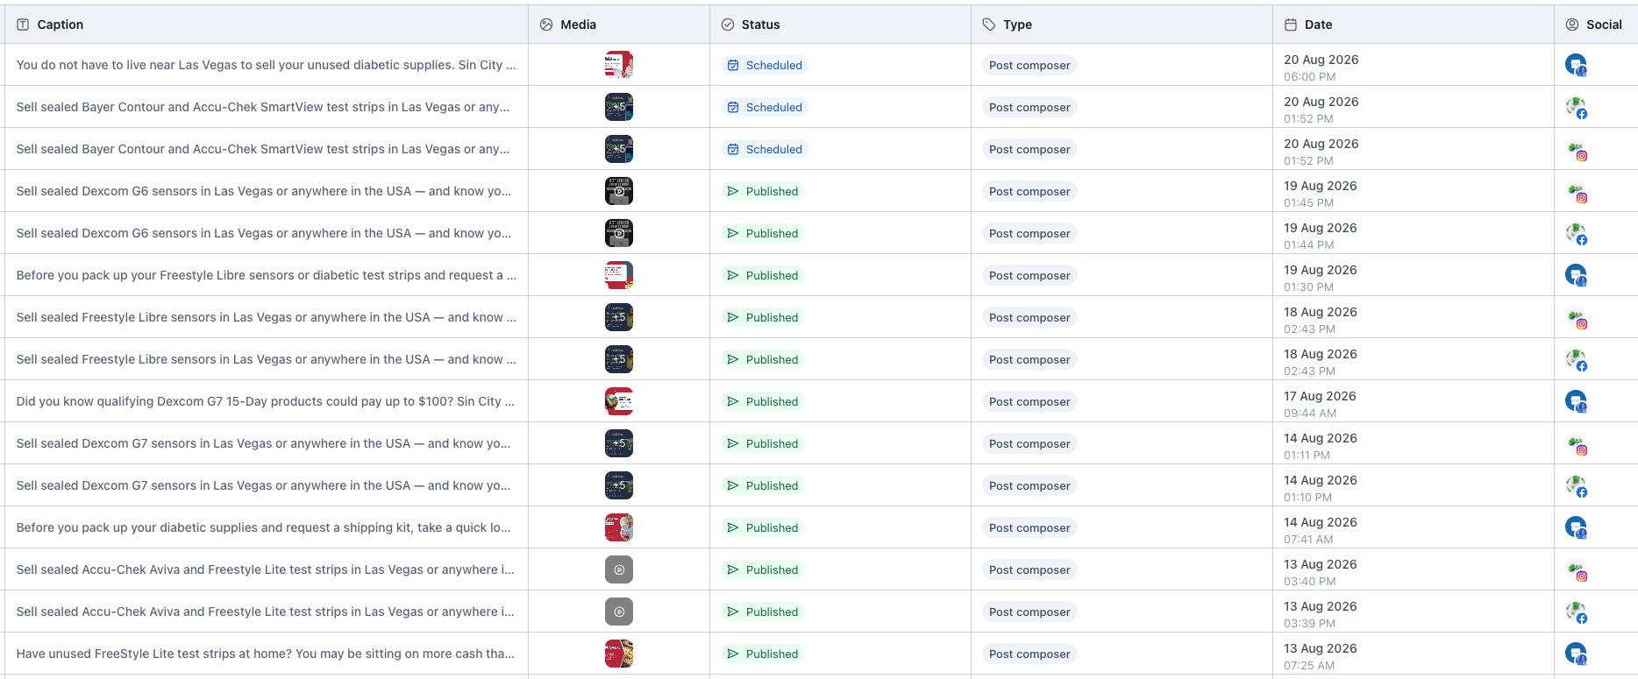Open caption 'Have unused FreeStyle Lite test strips at home?'
Screen dimensions: 1638x679
click(x=265, y=654)
